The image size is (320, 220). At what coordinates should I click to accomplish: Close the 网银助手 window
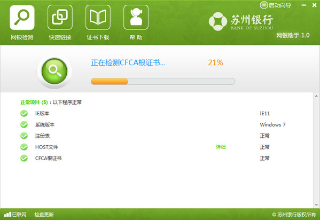pos(315,5)
